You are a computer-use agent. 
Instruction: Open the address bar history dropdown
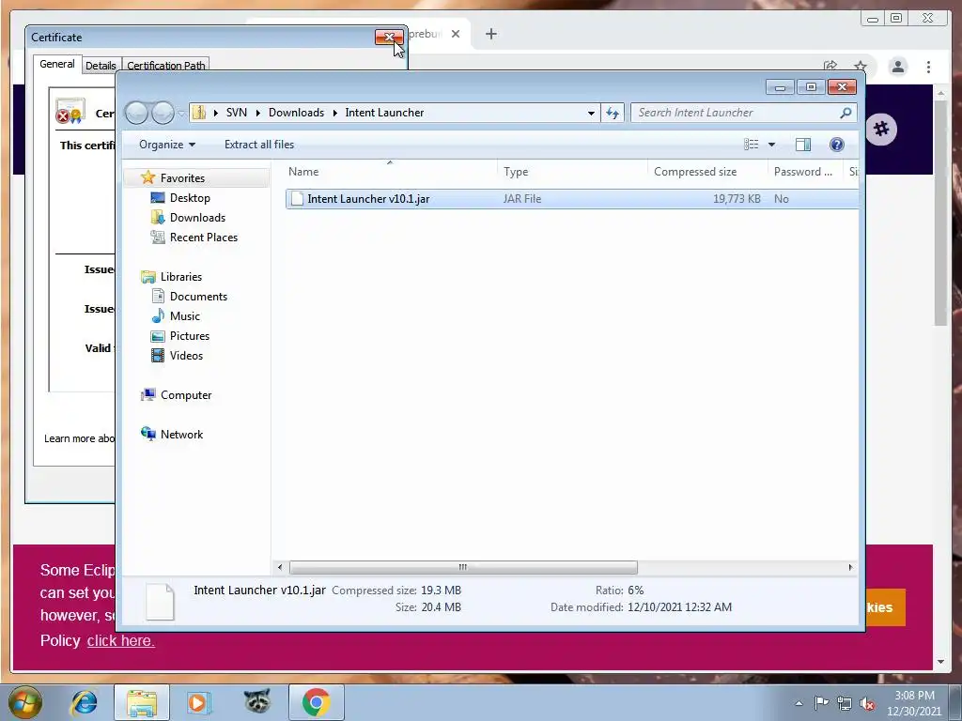click(591, 113)
